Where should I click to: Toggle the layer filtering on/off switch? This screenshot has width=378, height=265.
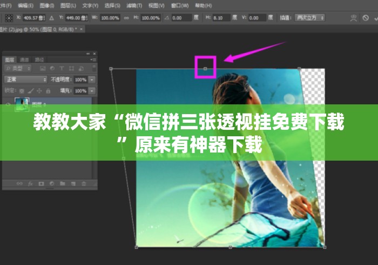tap(94, 68)
